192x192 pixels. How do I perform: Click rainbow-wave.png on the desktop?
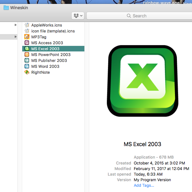coord(161,2)
